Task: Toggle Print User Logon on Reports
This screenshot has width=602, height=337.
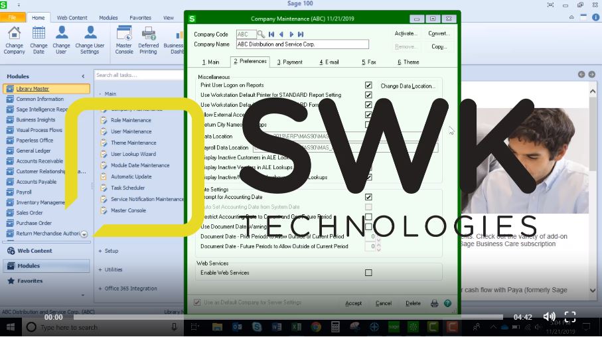Action: pyautogui.click(x=368, y=85)
